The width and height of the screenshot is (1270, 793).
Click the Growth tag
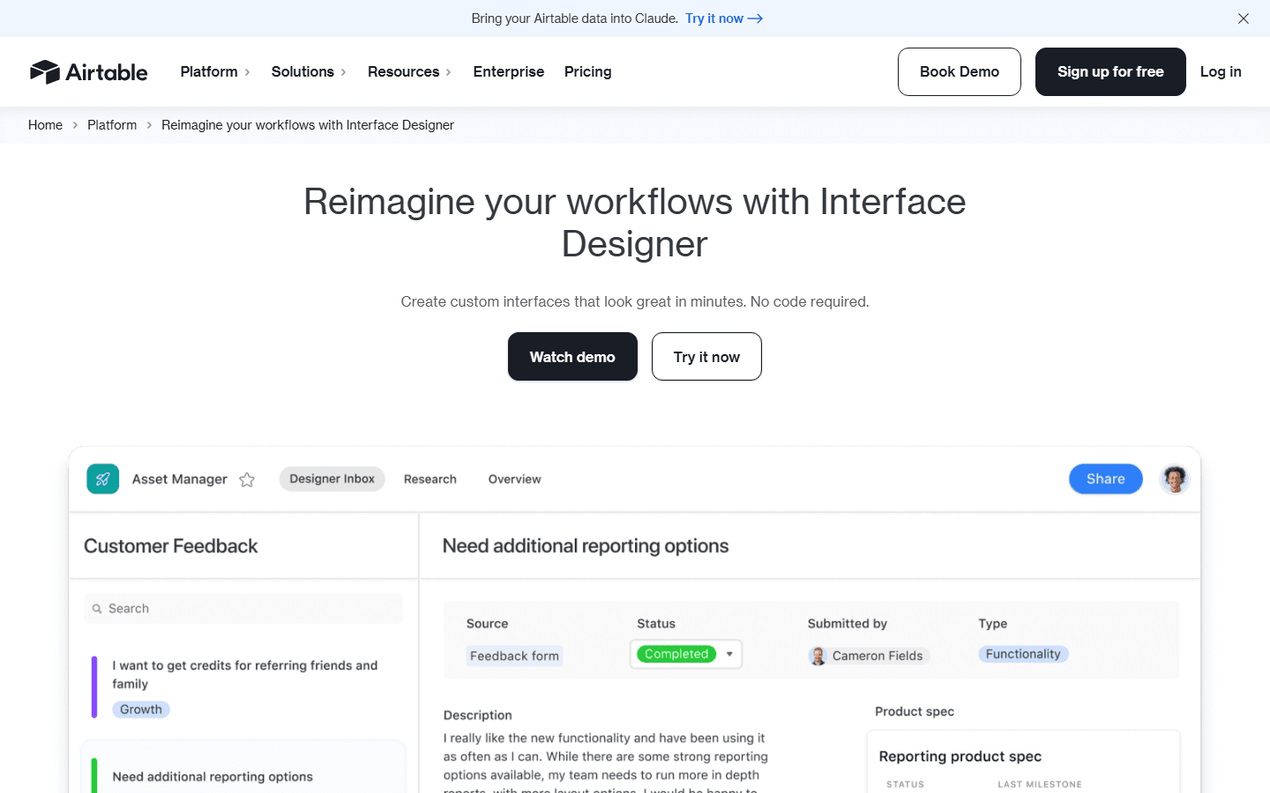141,709
